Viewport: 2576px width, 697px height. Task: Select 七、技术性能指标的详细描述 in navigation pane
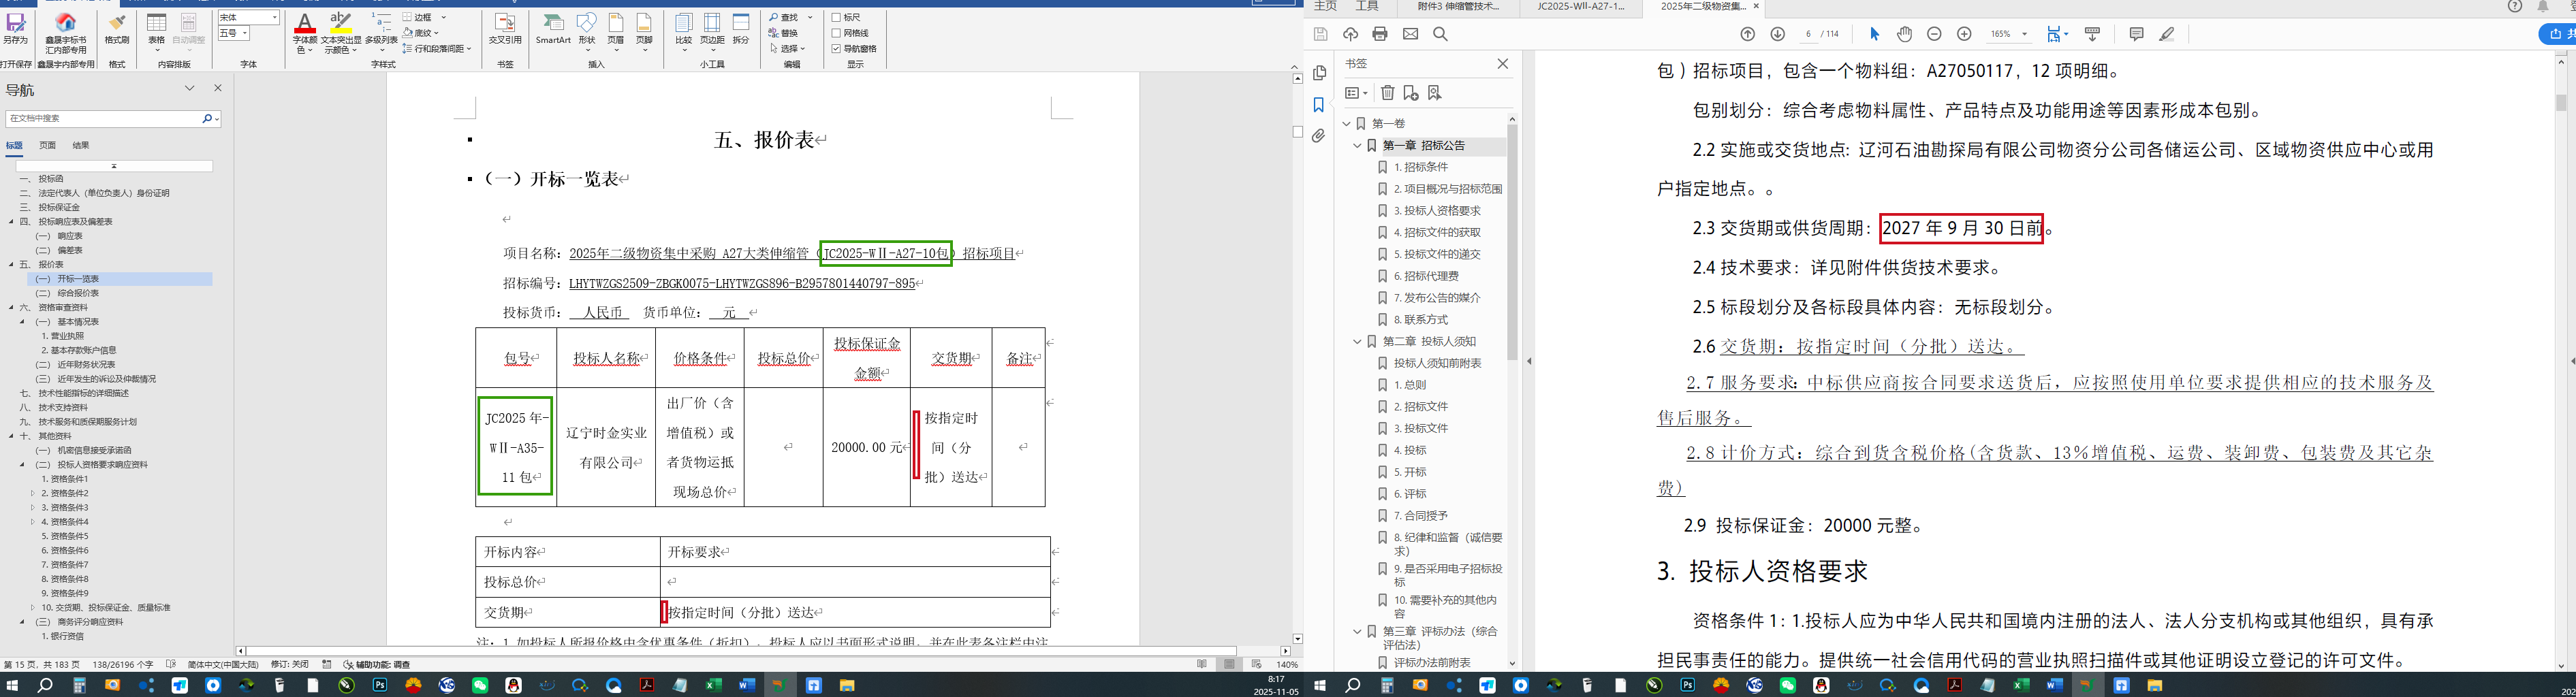pos(74,393)
